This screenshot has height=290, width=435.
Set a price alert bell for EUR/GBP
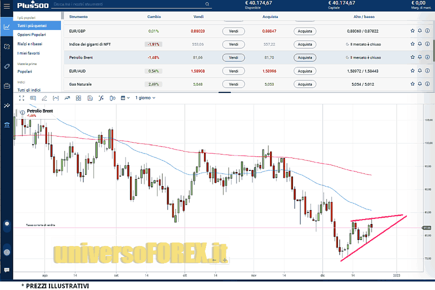[419, 30]
